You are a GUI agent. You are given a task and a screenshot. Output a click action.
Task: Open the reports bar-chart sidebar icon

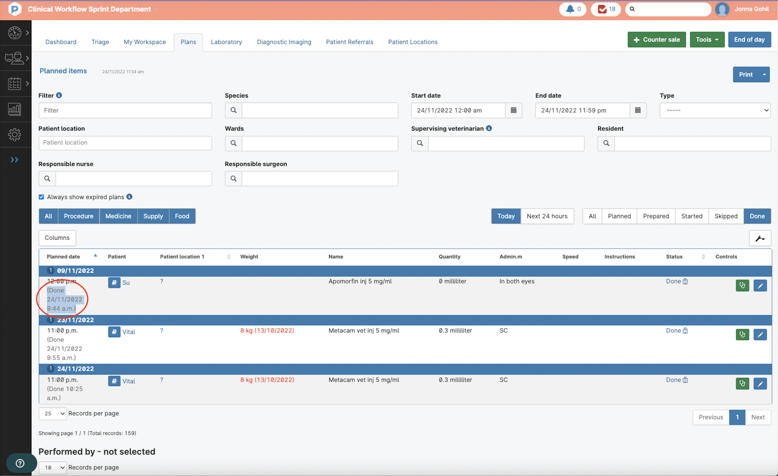(15, 109)
